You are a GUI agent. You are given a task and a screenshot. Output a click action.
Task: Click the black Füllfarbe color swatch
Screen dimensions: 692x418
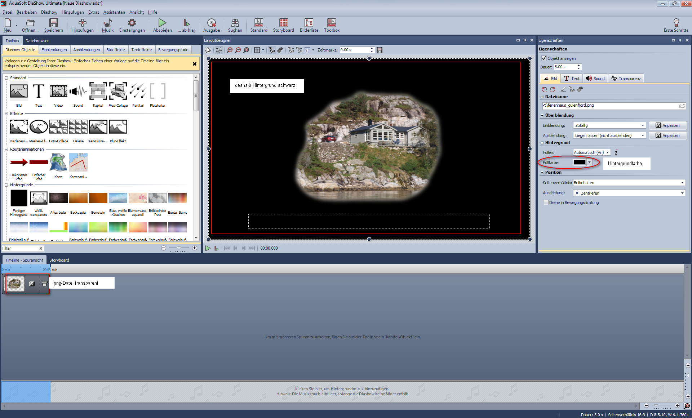click(580, 163)
